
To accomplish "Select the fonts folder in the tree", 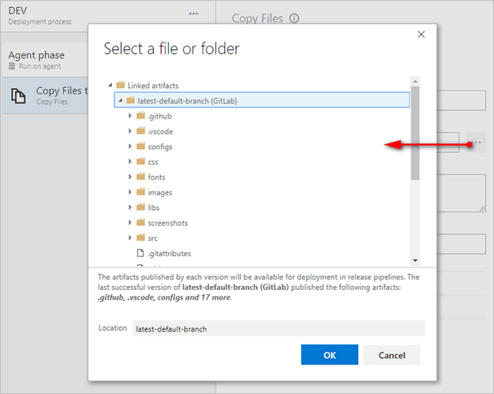I will point(155,177).
